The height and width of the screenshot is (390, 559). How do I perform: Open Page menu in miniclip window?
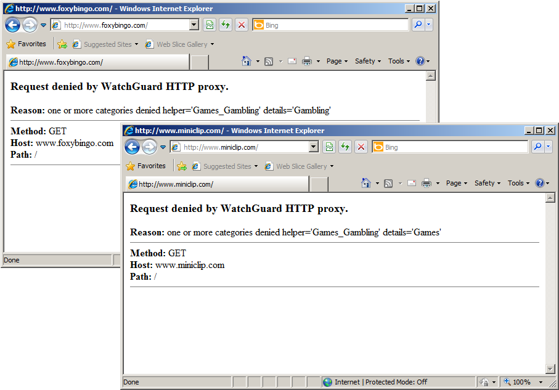tap(456, 183)
